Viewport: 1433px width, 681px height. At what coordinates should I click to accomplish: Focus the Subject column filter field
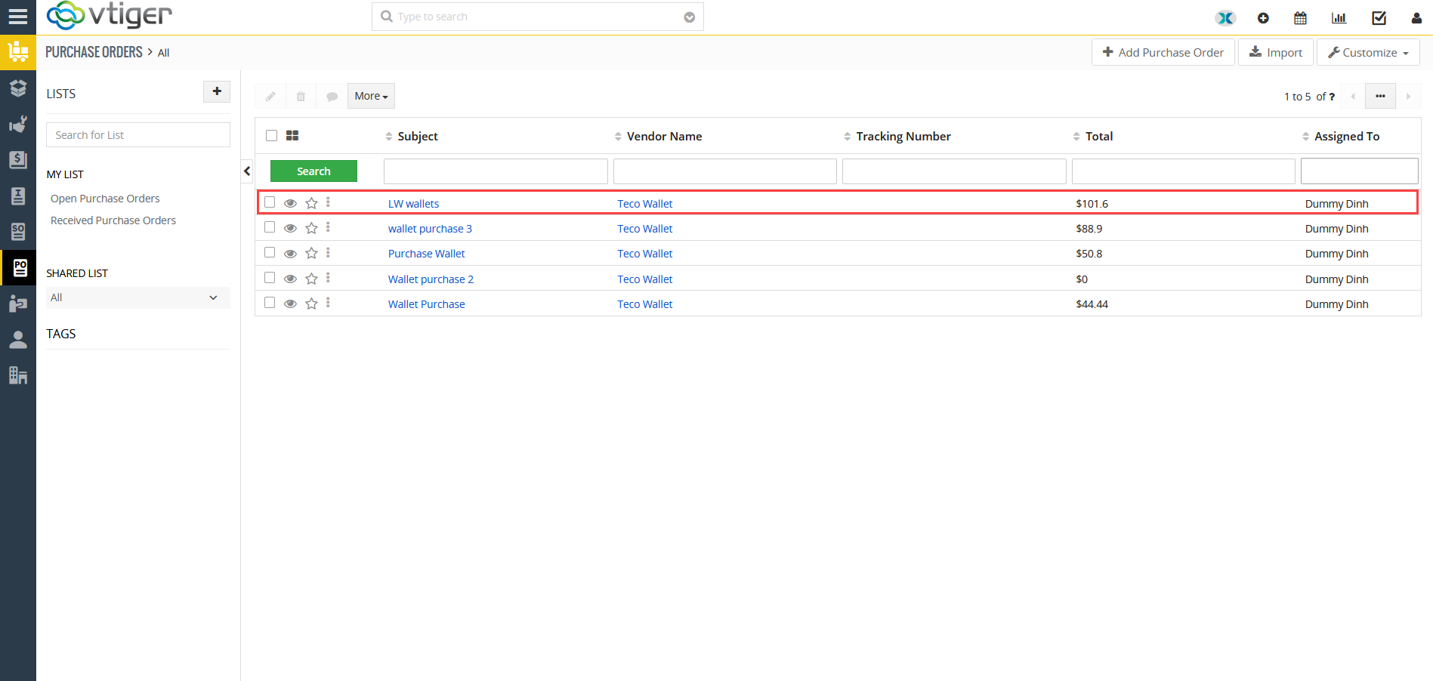(x=496, y=171)
